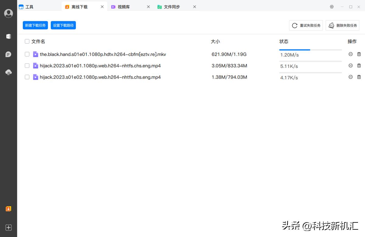
Task: Click the 重试失败任务 button
Action: [306, 25]
